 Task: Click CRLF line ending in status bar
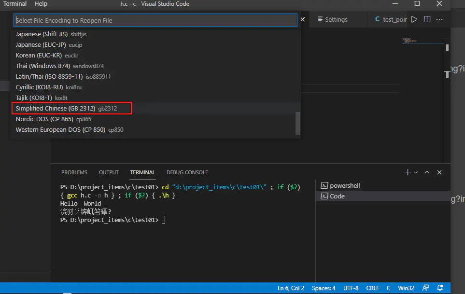point(372,288)
